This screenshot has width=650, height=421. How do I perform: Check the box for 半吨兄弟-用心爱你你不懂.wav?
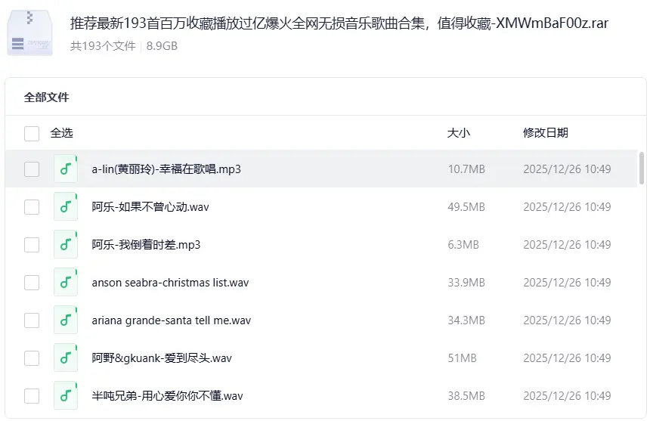tap(32, 396)
